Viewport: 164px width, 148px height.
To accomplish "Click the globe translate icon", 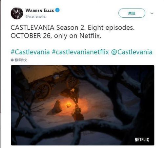I will (x=12, y=60).
